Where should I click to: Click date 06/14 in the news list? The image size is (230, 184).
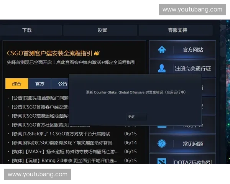coord(130,143)
